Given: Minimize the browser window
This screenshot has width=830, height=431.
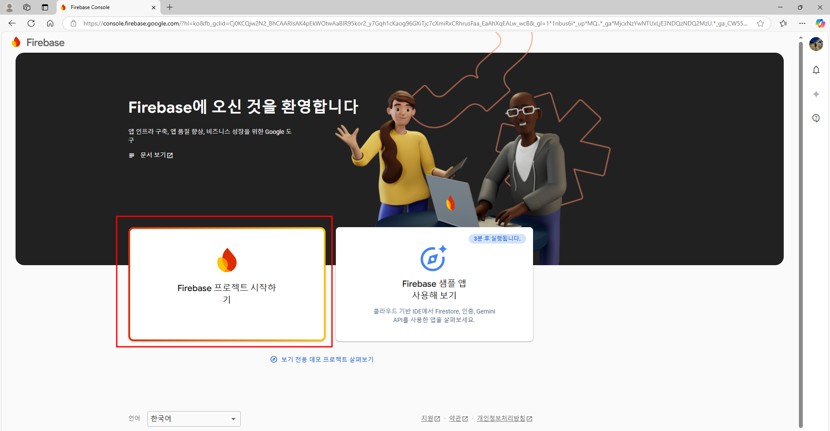Looking at the screenshot, I should 780,7.
